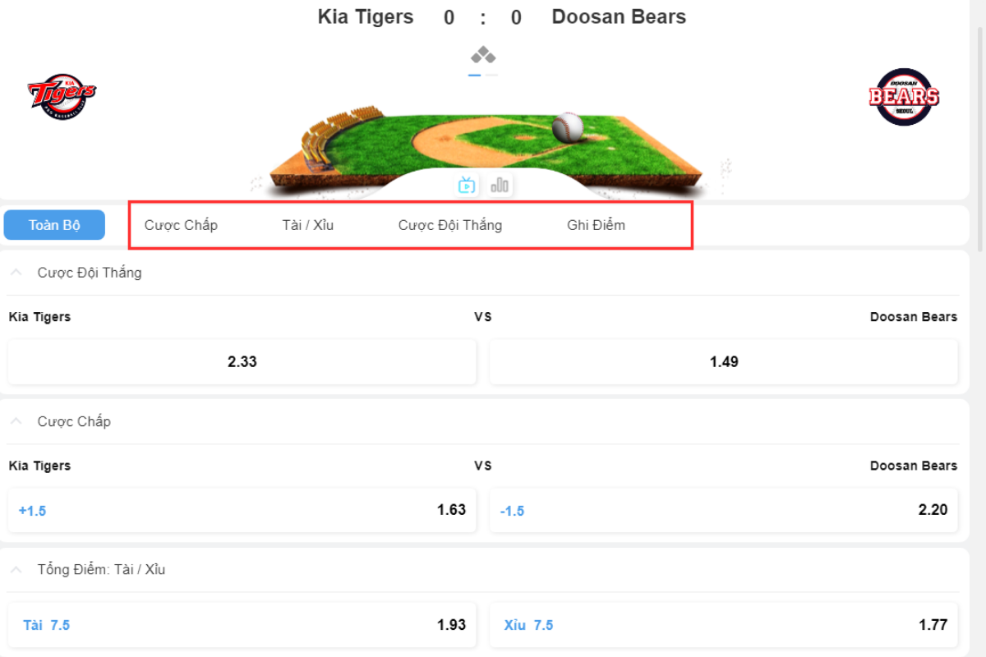
Task: Collapse the Cược Đội Thắng section
Action: click(x=16, y=273)
